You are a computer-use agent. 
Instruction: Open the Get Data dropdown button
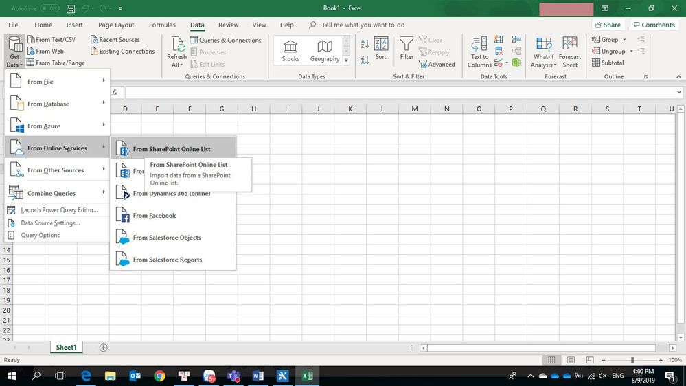coord(14,52)
